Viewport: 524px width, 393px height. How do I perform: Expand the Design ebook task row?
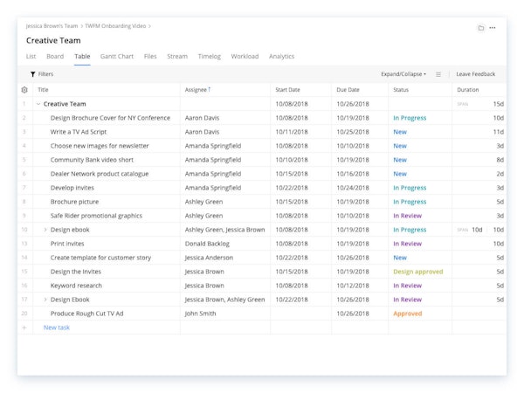point(45,230)
